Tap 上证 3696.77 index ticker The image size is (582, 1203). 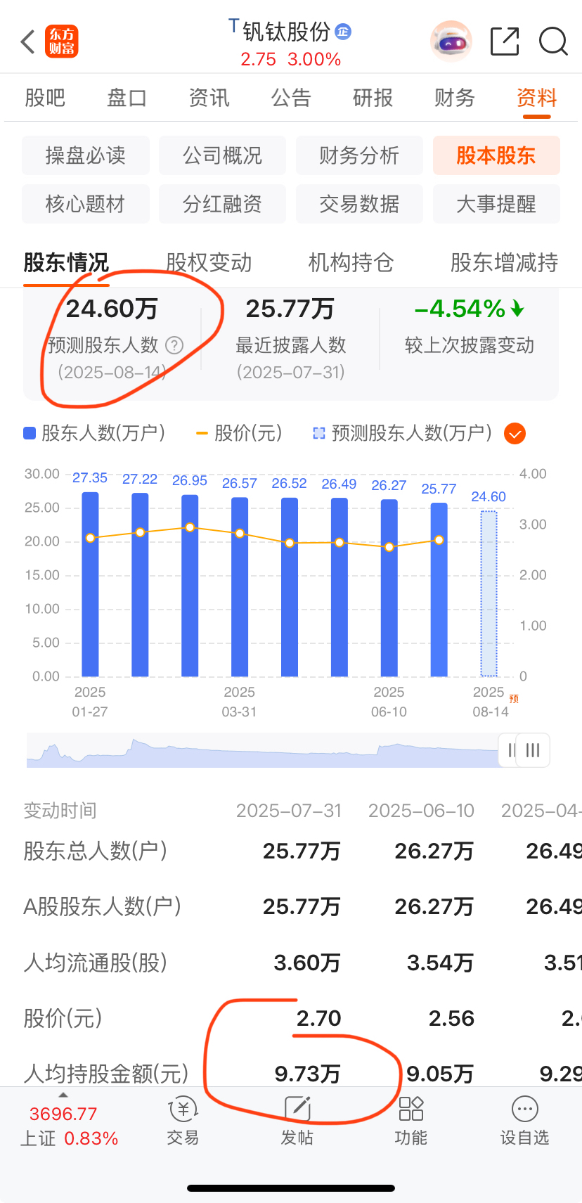click(69, 1126)
